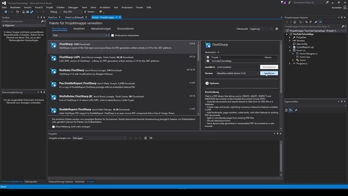Click the Deinstallieren button

click(269, 67)
